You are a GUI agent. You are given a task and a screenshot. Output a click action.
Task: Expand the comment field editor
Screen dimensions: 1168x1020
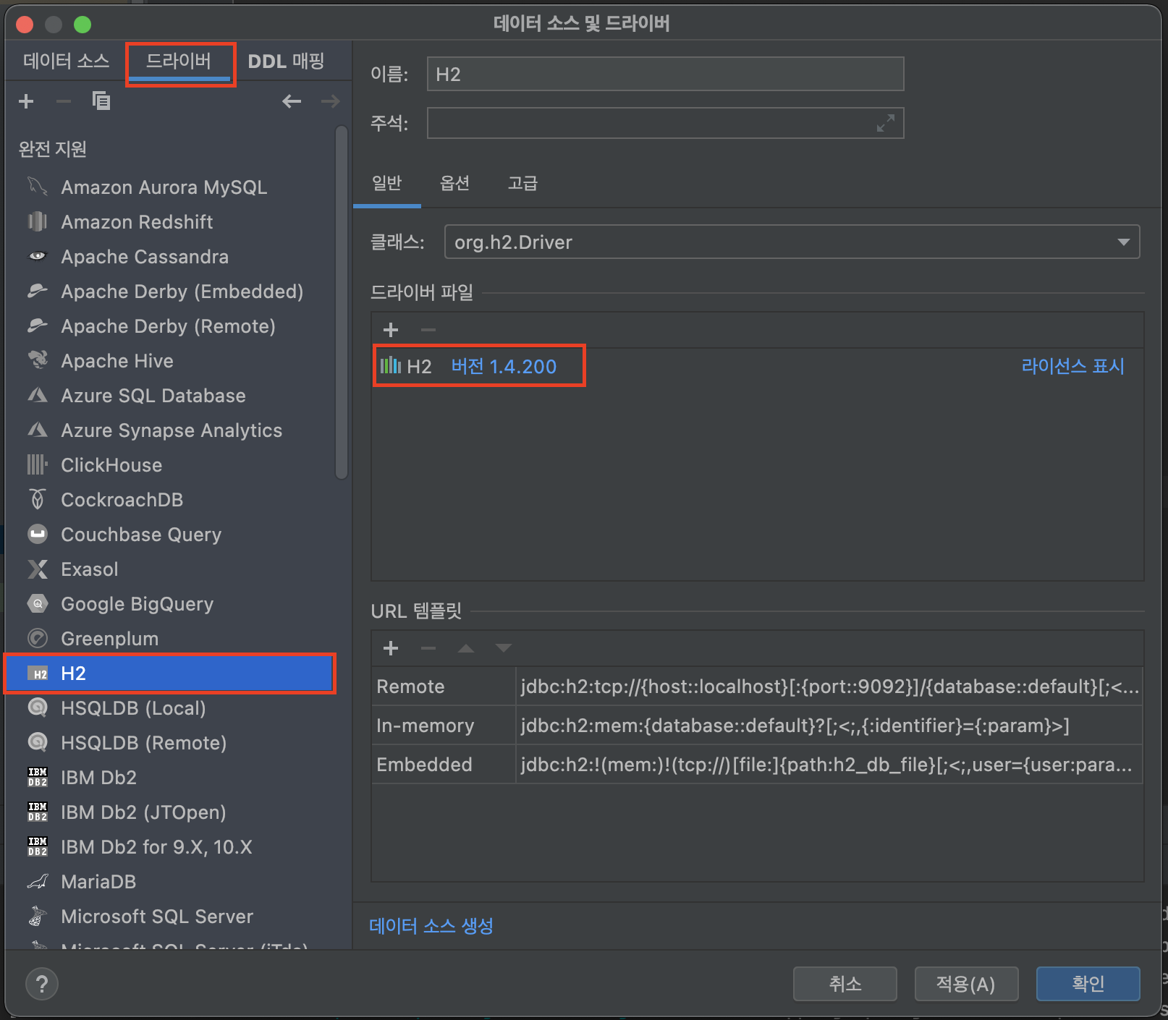tap(886, 123)
